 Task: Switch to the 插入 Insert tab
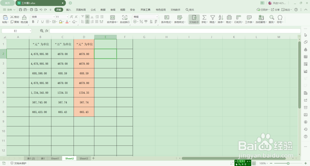(69, 10)
